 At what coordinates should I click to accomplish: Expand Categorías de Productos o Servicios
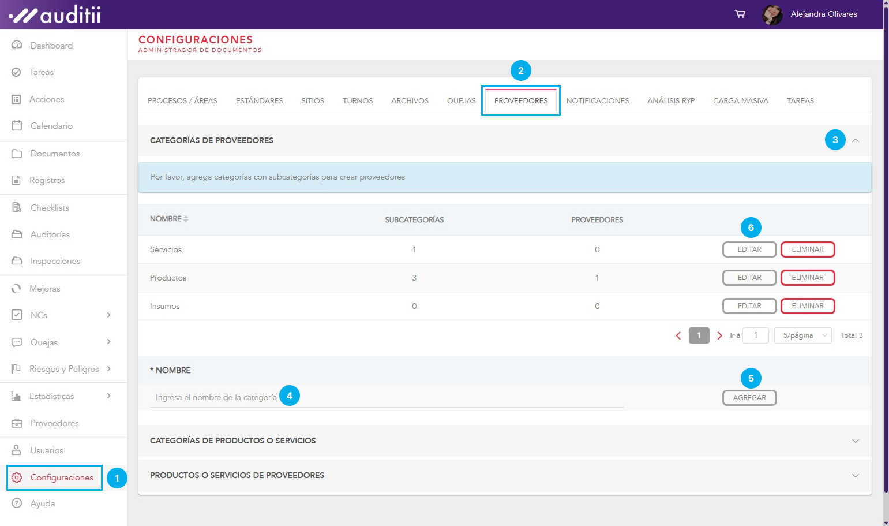856,441
